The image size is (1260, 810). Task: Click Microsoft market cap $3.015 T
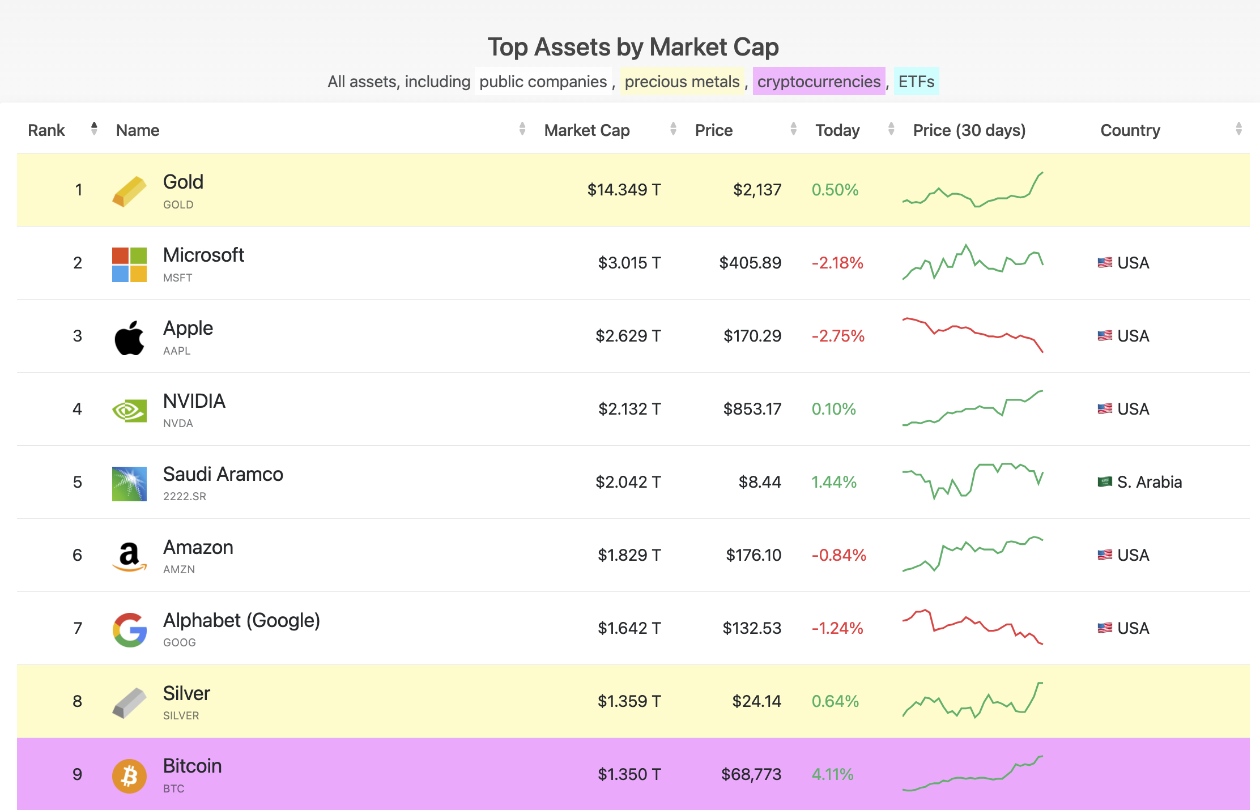pyautogui.click(x=629, y=263)
